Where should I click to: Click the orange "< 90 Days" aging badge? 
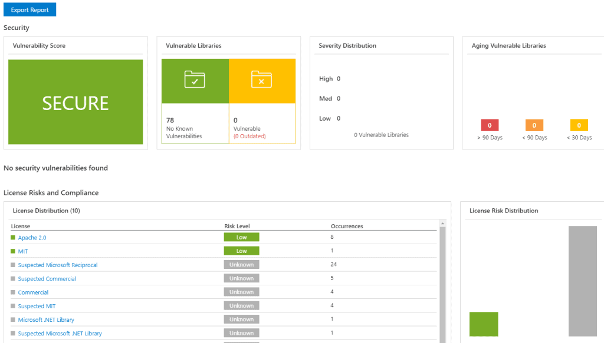534,125
